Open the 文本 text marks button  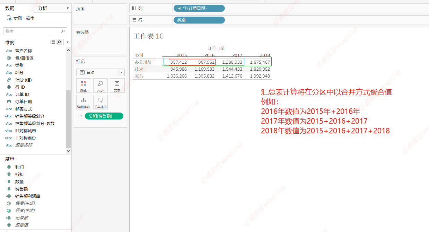(117, 86)
